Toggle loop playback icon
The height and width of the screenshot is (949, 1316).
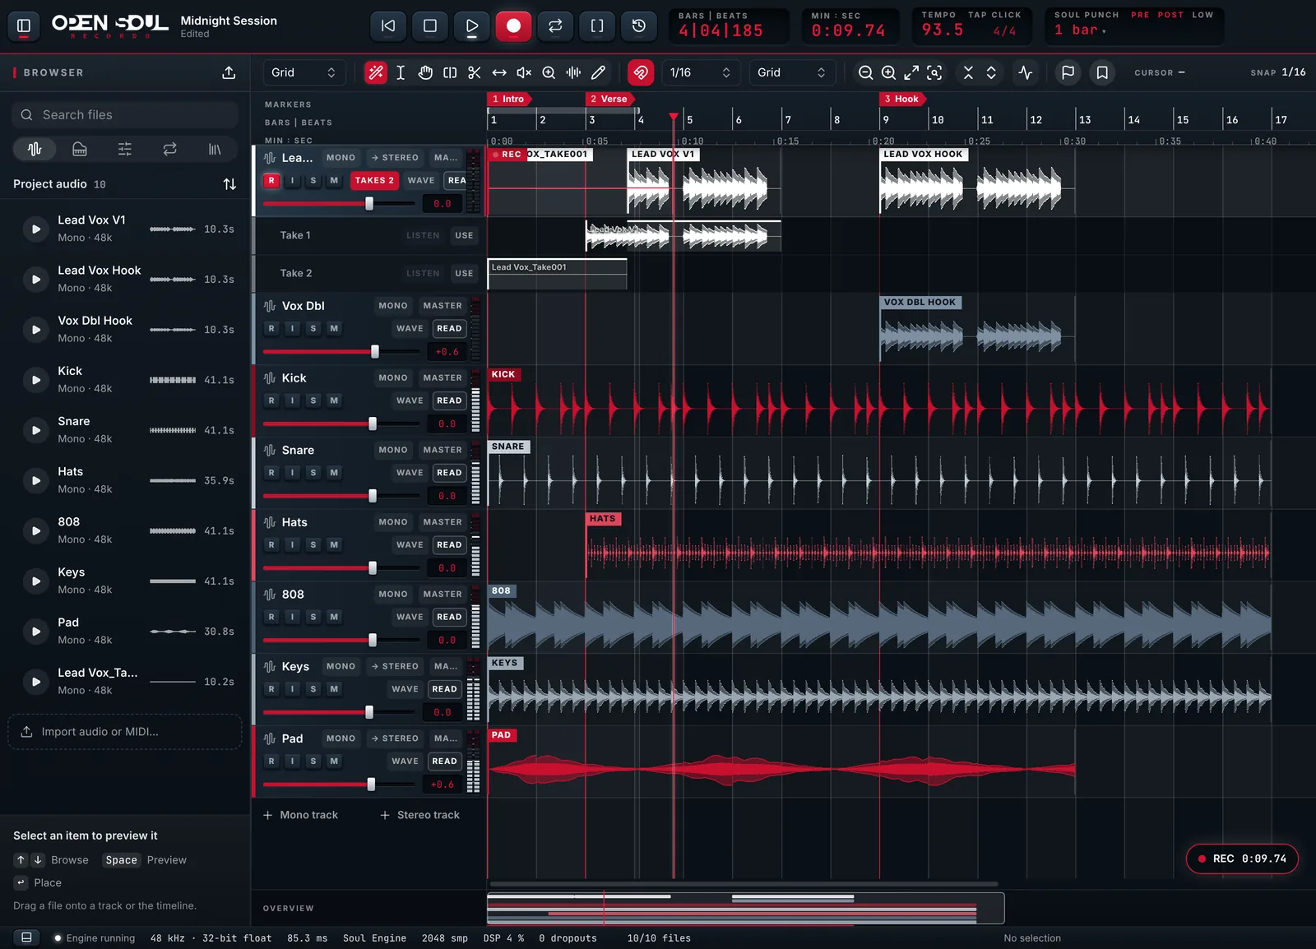click(x=555, y=25)
